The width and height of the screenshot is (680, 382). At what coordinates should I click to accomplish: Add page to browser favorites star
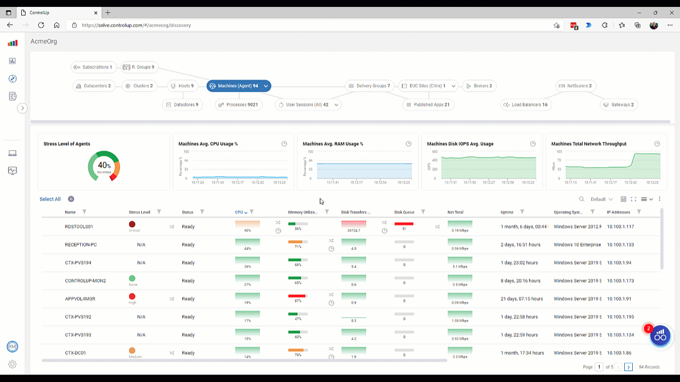pyautogui.click(x=556, y=25)
